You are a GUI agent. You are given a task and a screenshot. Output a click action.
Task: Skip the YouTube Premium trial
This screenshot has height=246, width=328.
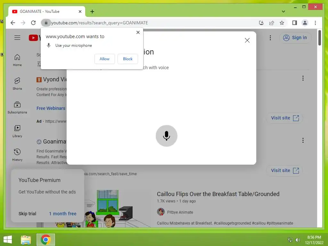pyautogui.click(x=28, y=214)
